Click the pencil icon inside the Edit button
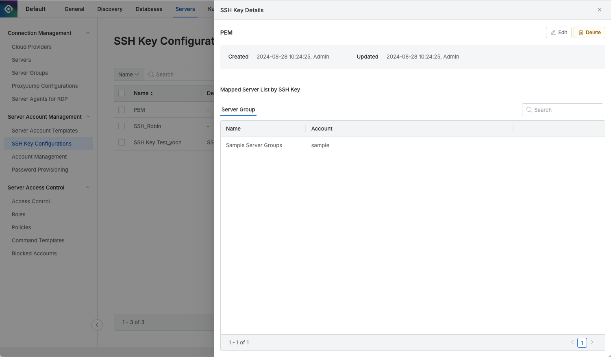Viewport: 611px width, 357px height. (553, 32)
